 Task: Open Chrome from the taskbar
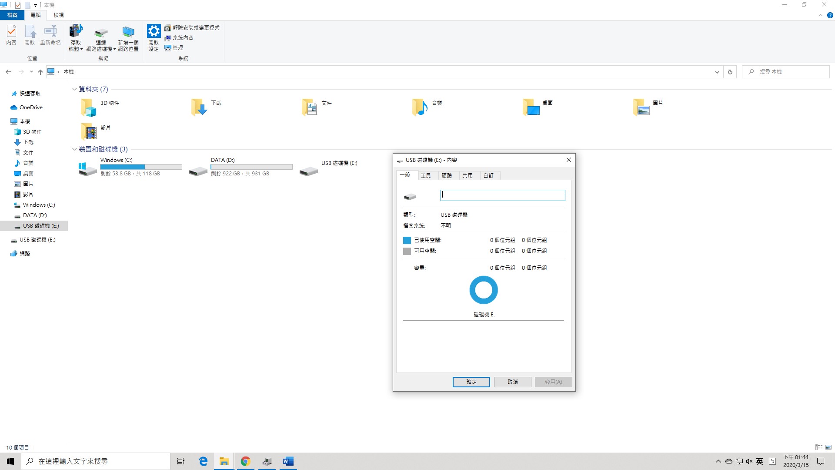click(245, 461)
